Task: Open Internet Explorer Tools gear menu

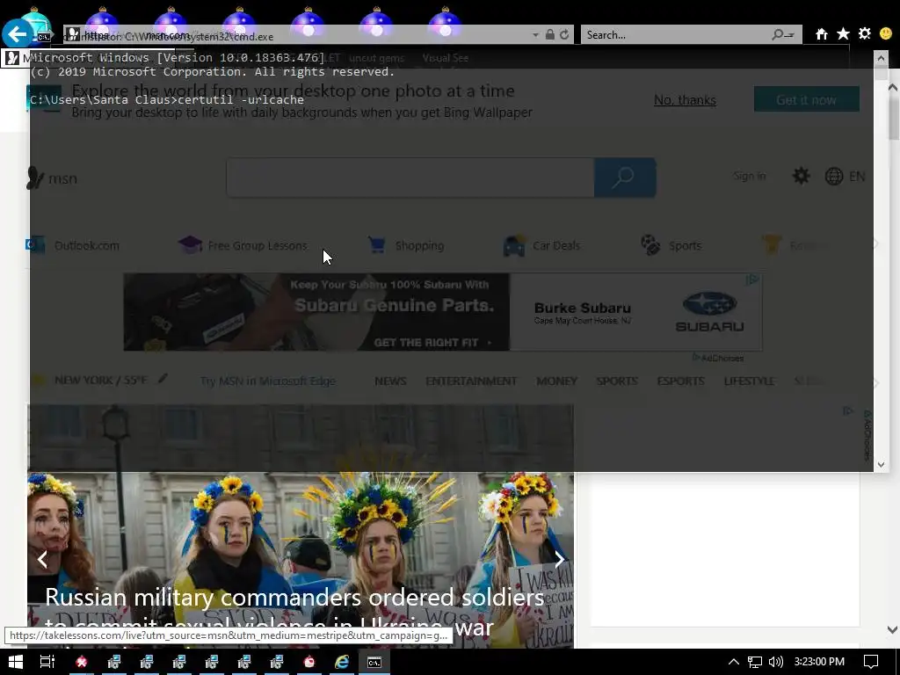Action: 865,34
